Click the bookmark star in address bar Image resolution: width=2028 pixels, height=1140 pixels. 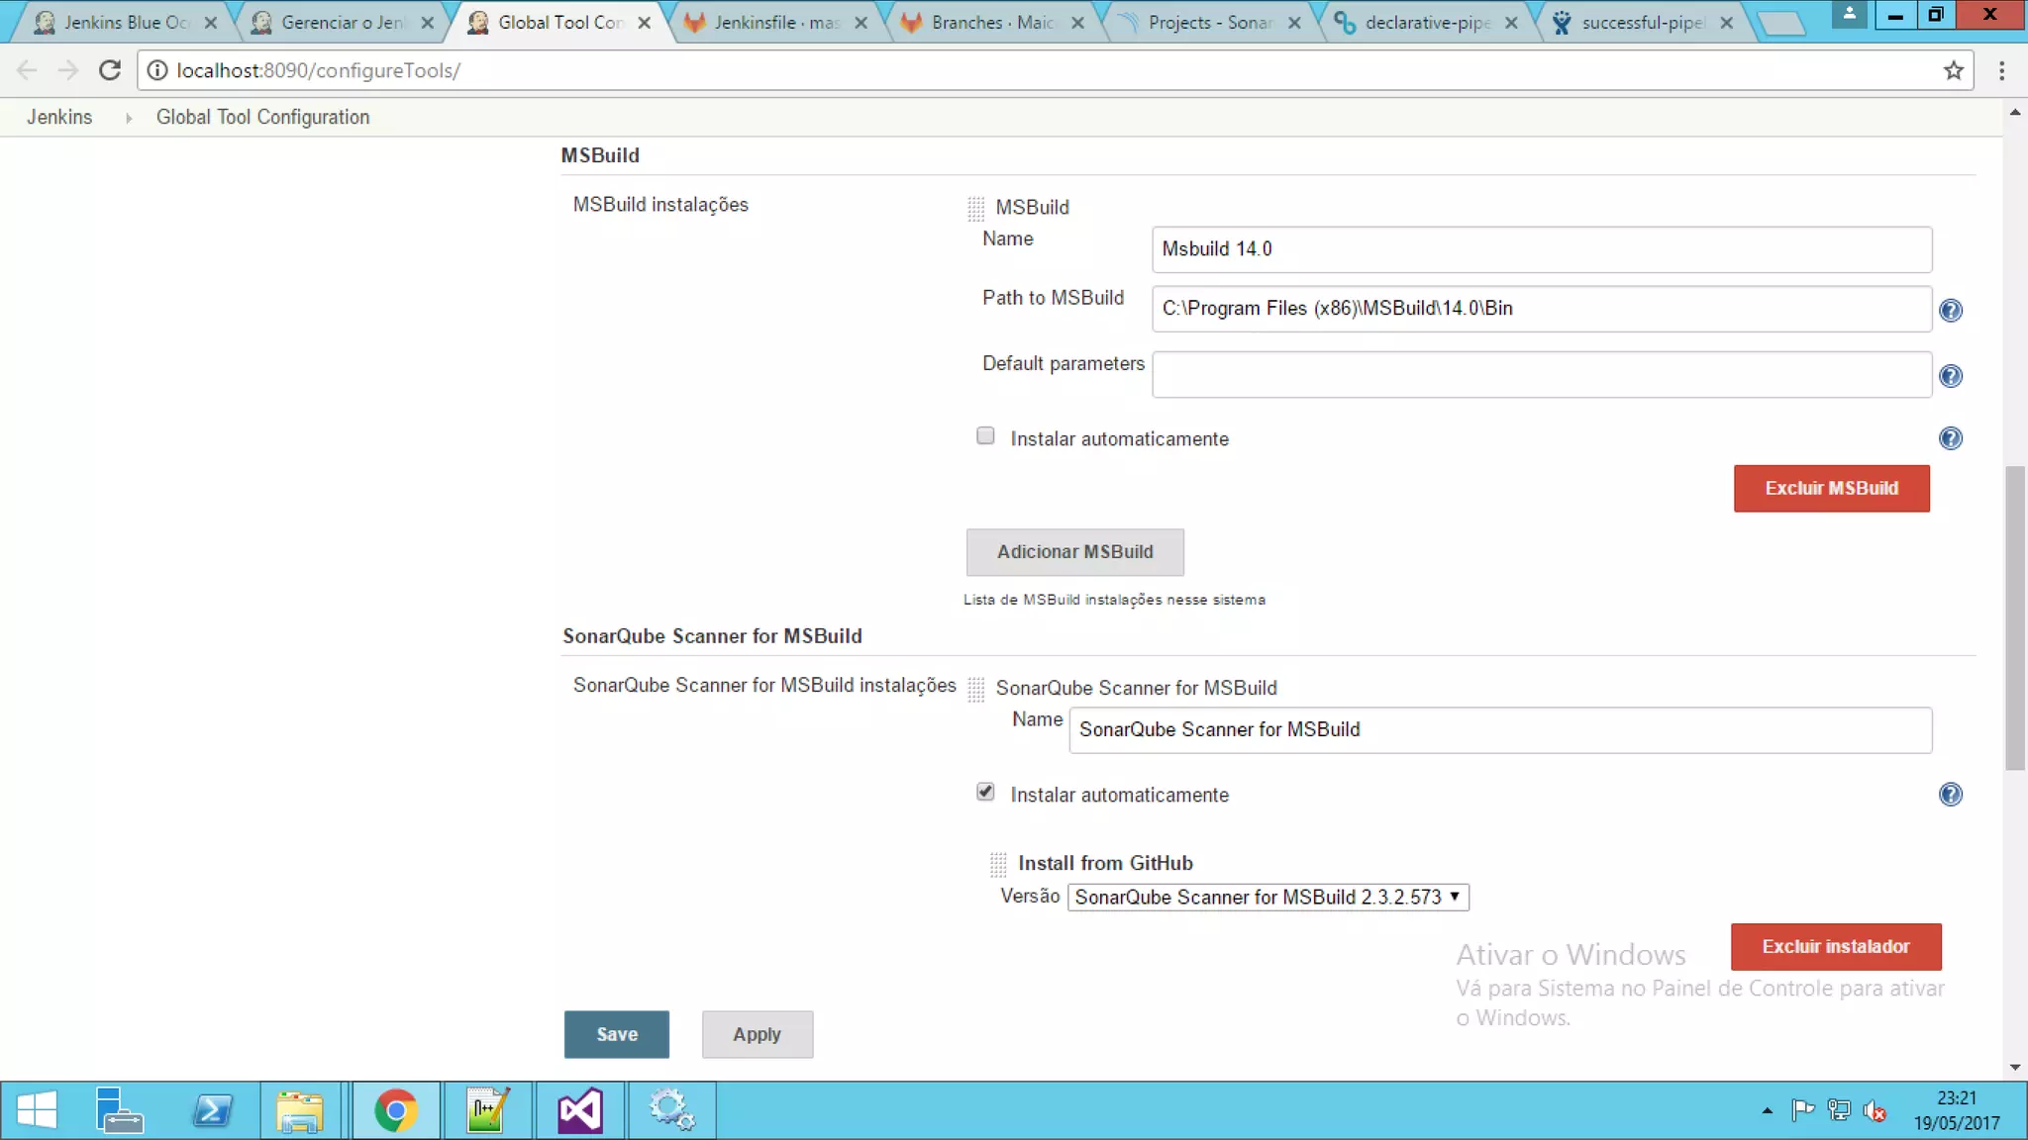1953,70
